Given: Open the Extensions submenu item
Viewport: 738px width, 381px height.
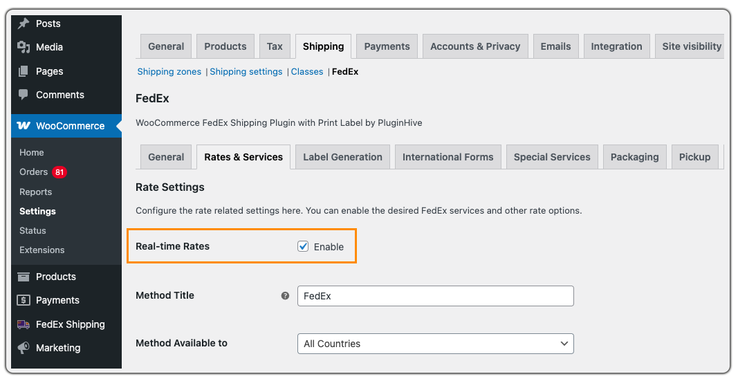Looking at the screenshot, I should click(x=42, y=250).
